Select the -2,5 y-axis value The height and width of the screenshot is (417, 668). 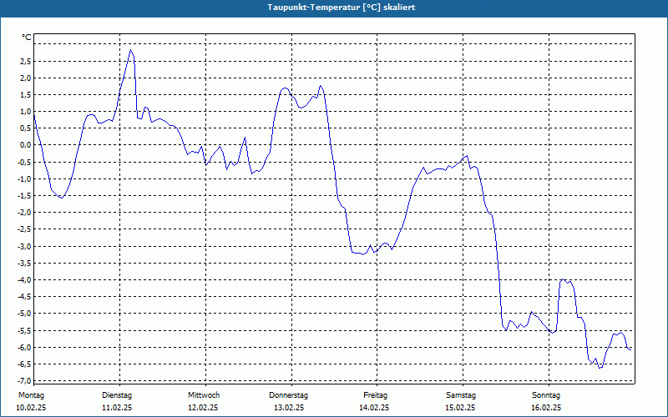pyautogui.click(x=24, y=229)
